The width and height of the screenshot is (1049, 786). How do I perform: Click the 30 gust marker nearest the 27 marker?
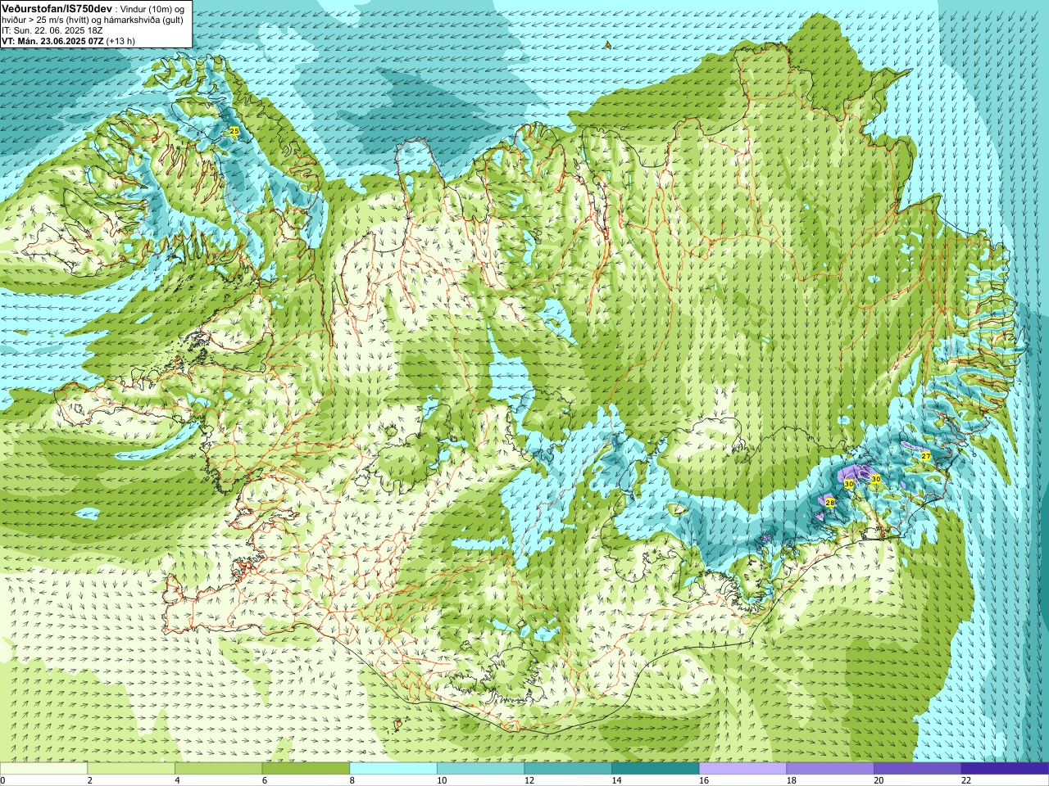(x=875, y=479)
